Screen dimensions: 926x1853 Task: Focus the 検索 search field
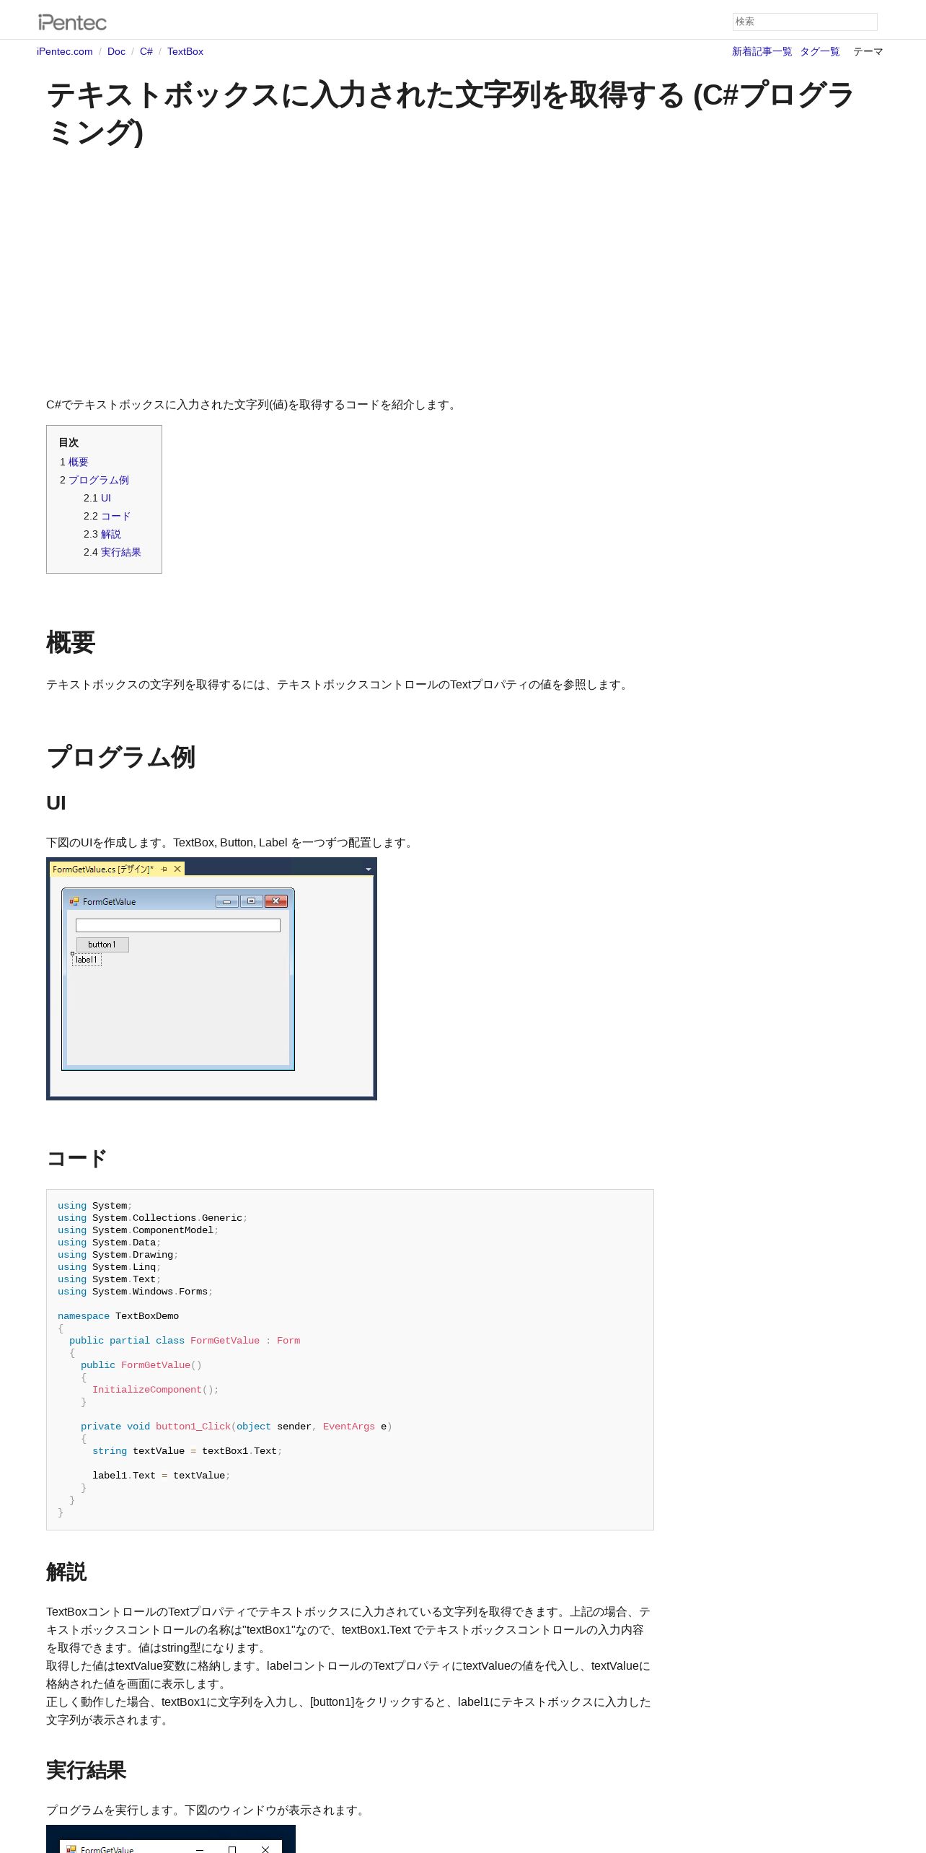[805, 22]
